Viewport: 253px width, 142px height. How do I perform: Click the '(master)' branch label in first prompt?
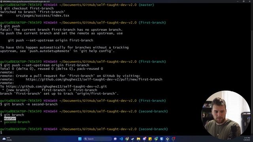pyautogui.click(x=146, y=5)
